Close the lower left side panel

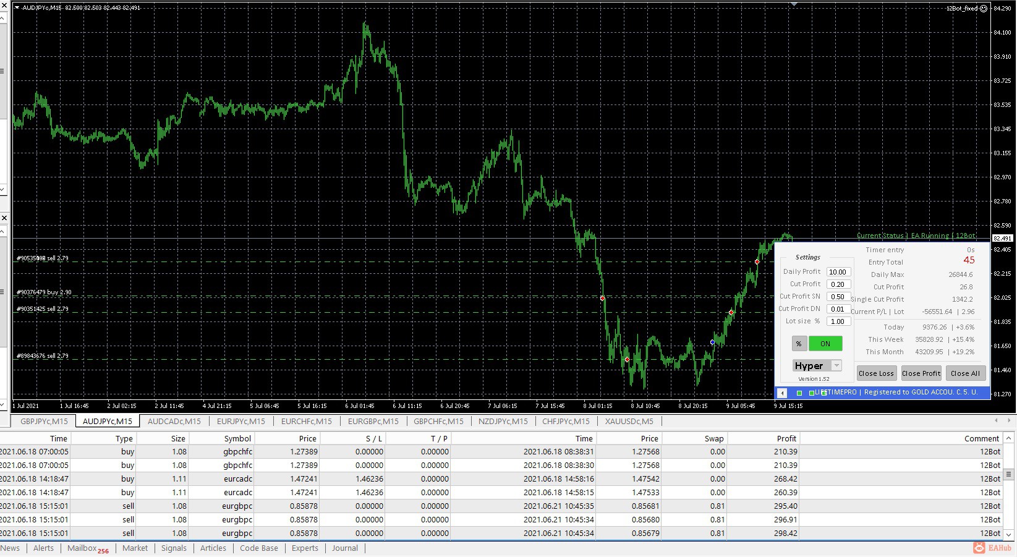pyautogui.click(x=4, y=218)
